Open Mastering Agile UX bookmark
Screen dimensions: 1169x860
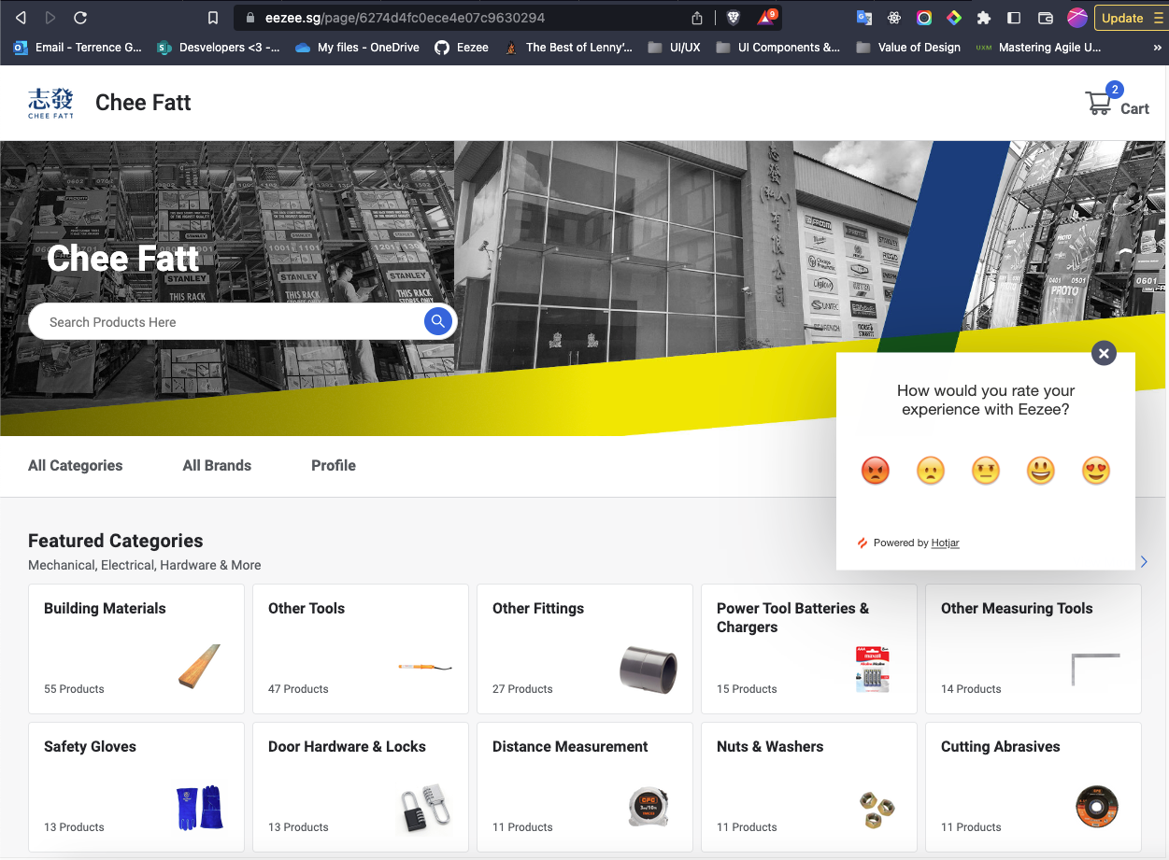click(1038, 47)
